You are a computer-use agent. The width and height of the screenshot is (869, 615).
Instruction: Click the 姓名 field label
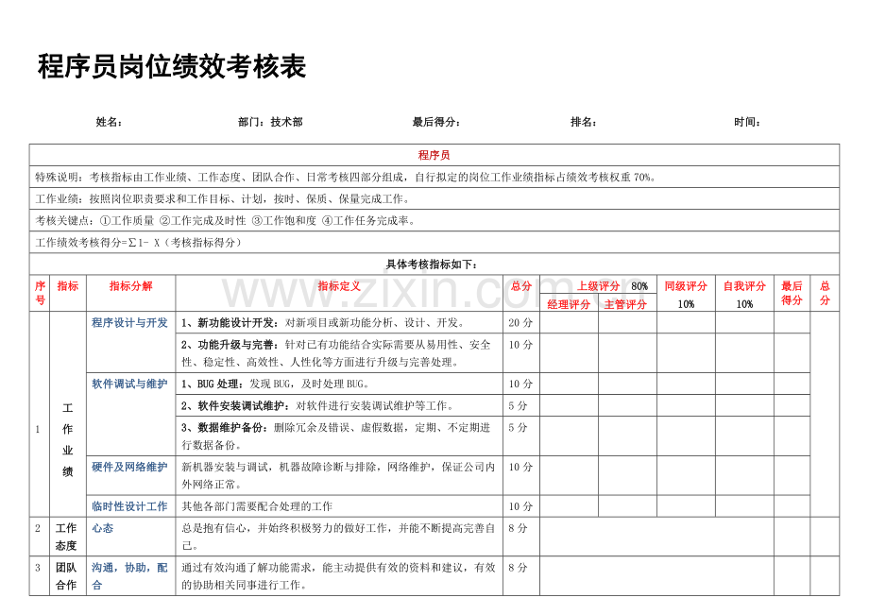109,122
